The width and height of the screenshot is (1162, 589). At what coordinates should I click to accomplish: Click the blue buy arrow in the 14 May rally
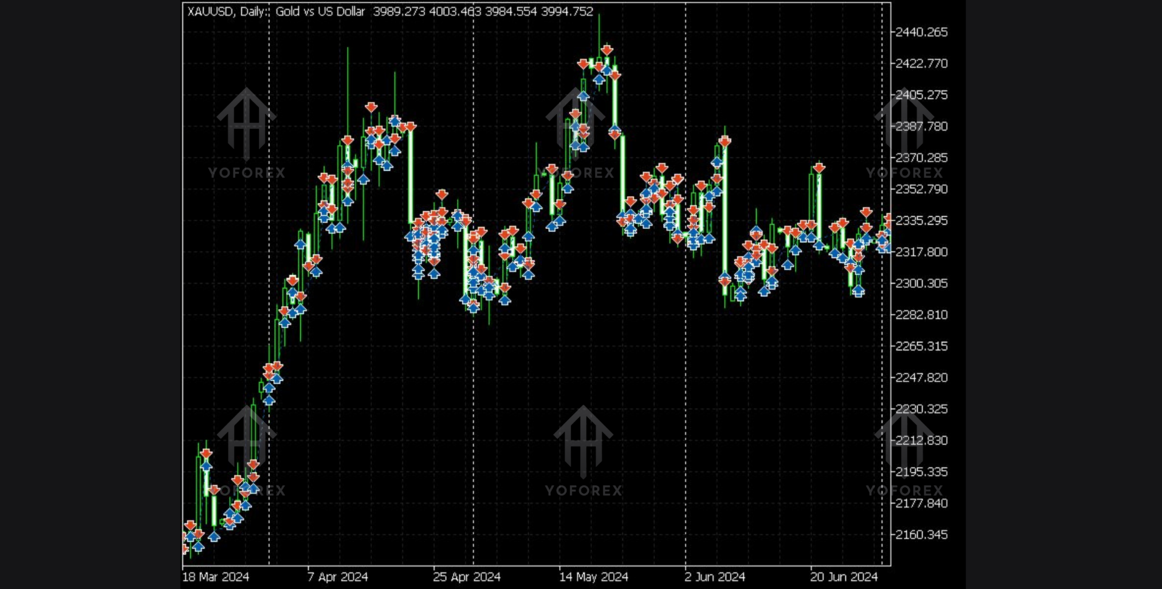click(583, 95)
